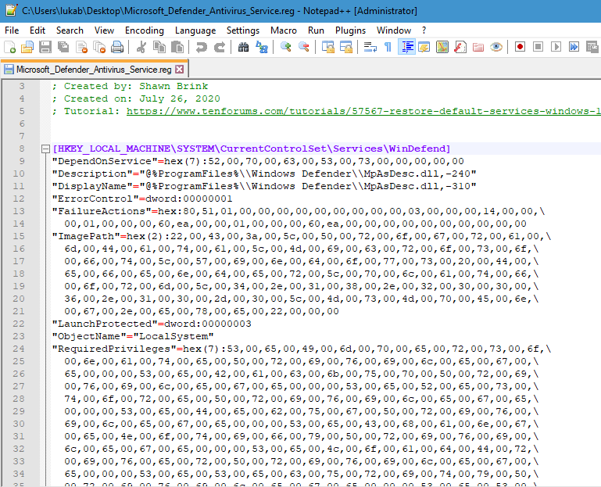This screenshot has width=601, height=487.
Task: Open the User Defined Language dialog icon
Action: [x=424, y=47]
